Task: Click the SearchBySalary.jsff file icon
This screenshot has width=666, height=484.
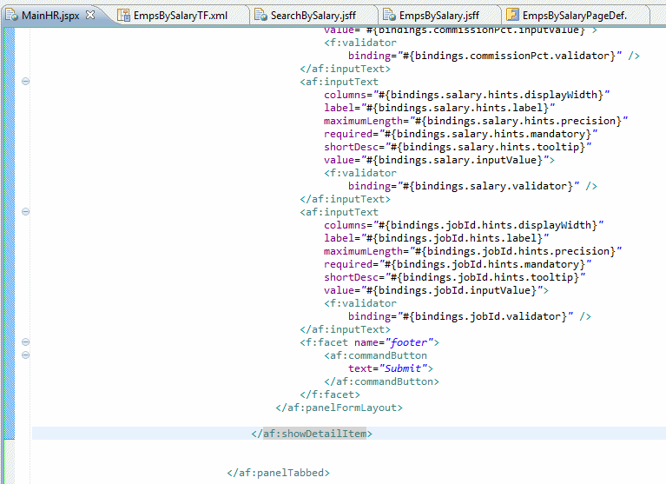Action: [x=260, y=16]
